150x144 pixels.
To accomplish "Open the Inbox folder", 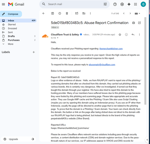I will 18,20.
